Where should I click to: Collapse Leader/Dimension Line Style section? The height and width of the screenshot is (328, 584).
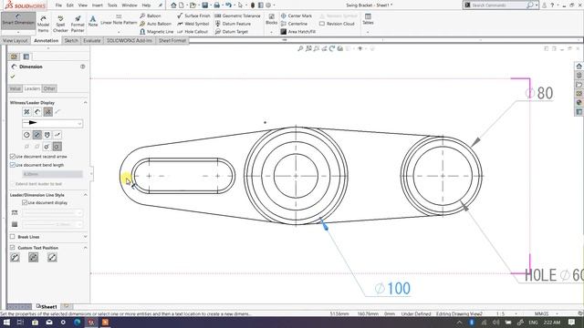click(85, 195)
